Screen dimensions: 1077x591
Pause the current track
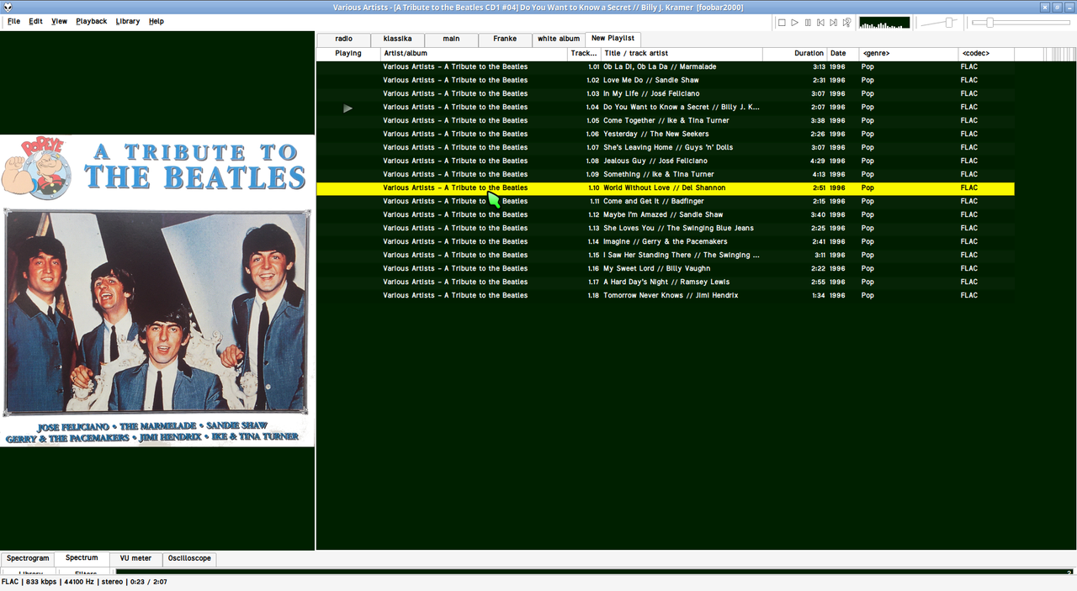coord(808,23)
